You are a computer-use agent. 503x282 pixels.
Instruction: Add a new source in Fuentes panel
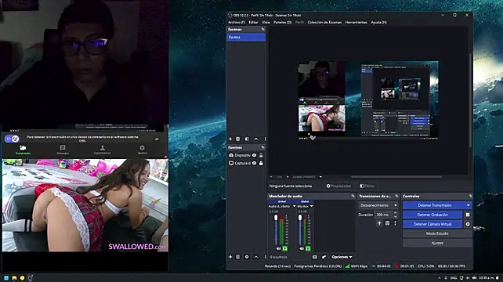[x=230, y=257]
